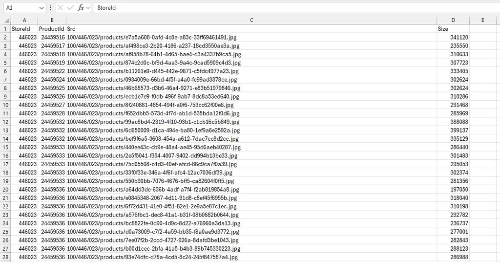Click ProductId cell 24459528

point(52,113)
